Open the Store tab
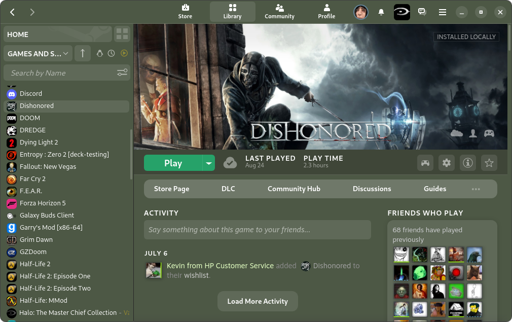The image size is (512, 322). coord(185,12)
